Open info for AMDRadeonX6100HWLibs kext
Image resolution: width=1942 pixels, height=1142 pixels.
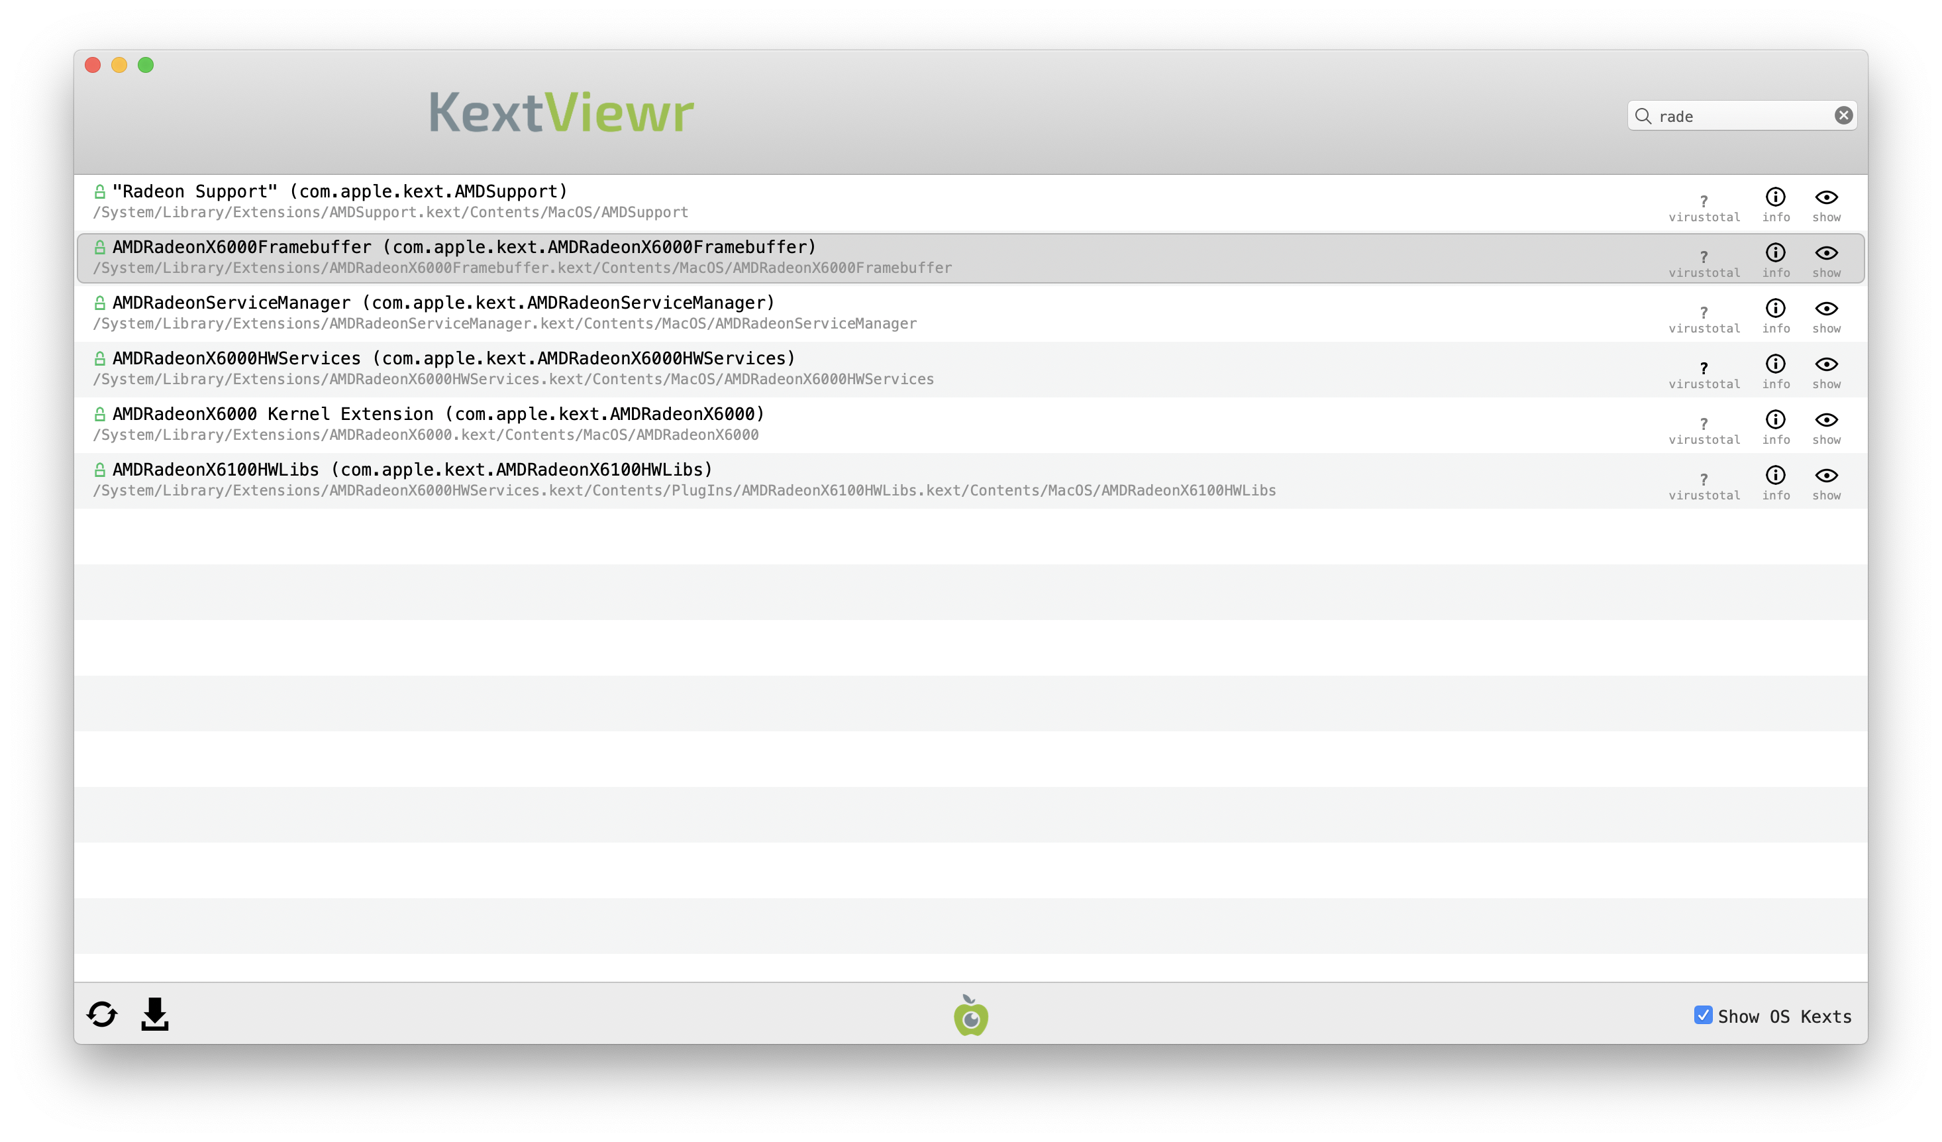click(1776, 476)
